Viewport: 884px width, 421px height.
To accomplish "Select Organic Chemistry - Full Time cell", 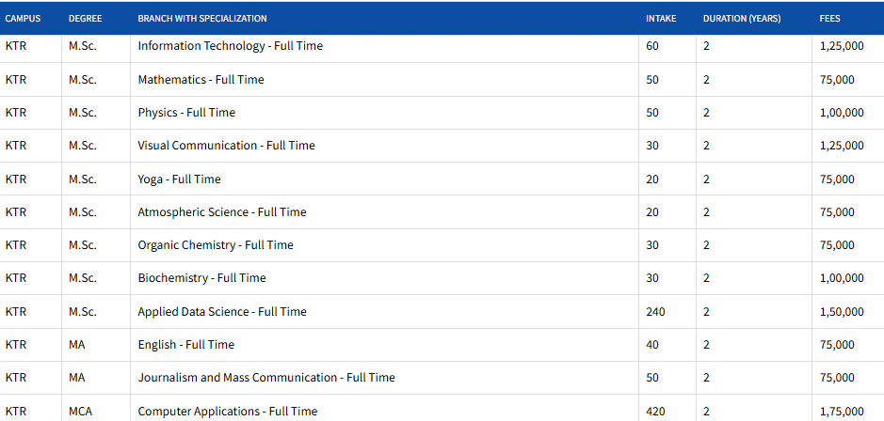I will click(216, 245).
